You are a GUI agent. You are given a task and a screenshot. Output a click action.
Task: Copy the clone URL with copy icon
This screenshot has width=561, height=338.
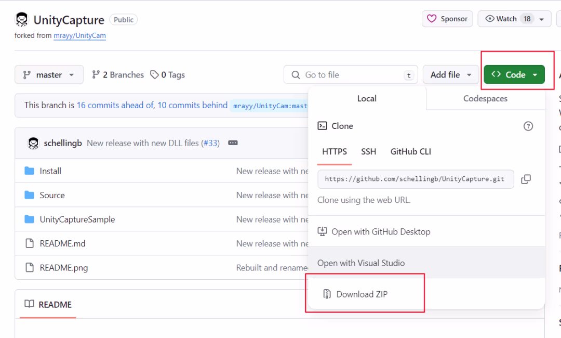pos(526,179)
